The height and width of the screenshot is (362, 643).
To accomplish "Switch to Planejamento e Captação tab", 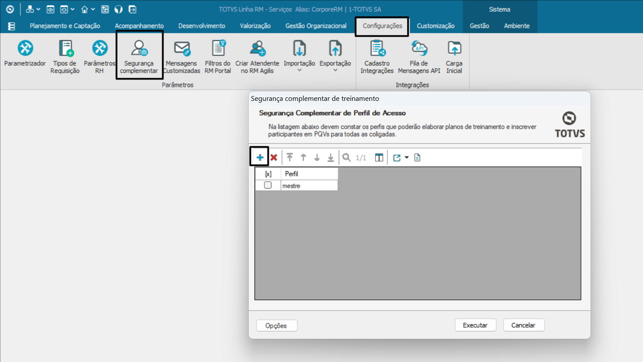I will (65, 26).
